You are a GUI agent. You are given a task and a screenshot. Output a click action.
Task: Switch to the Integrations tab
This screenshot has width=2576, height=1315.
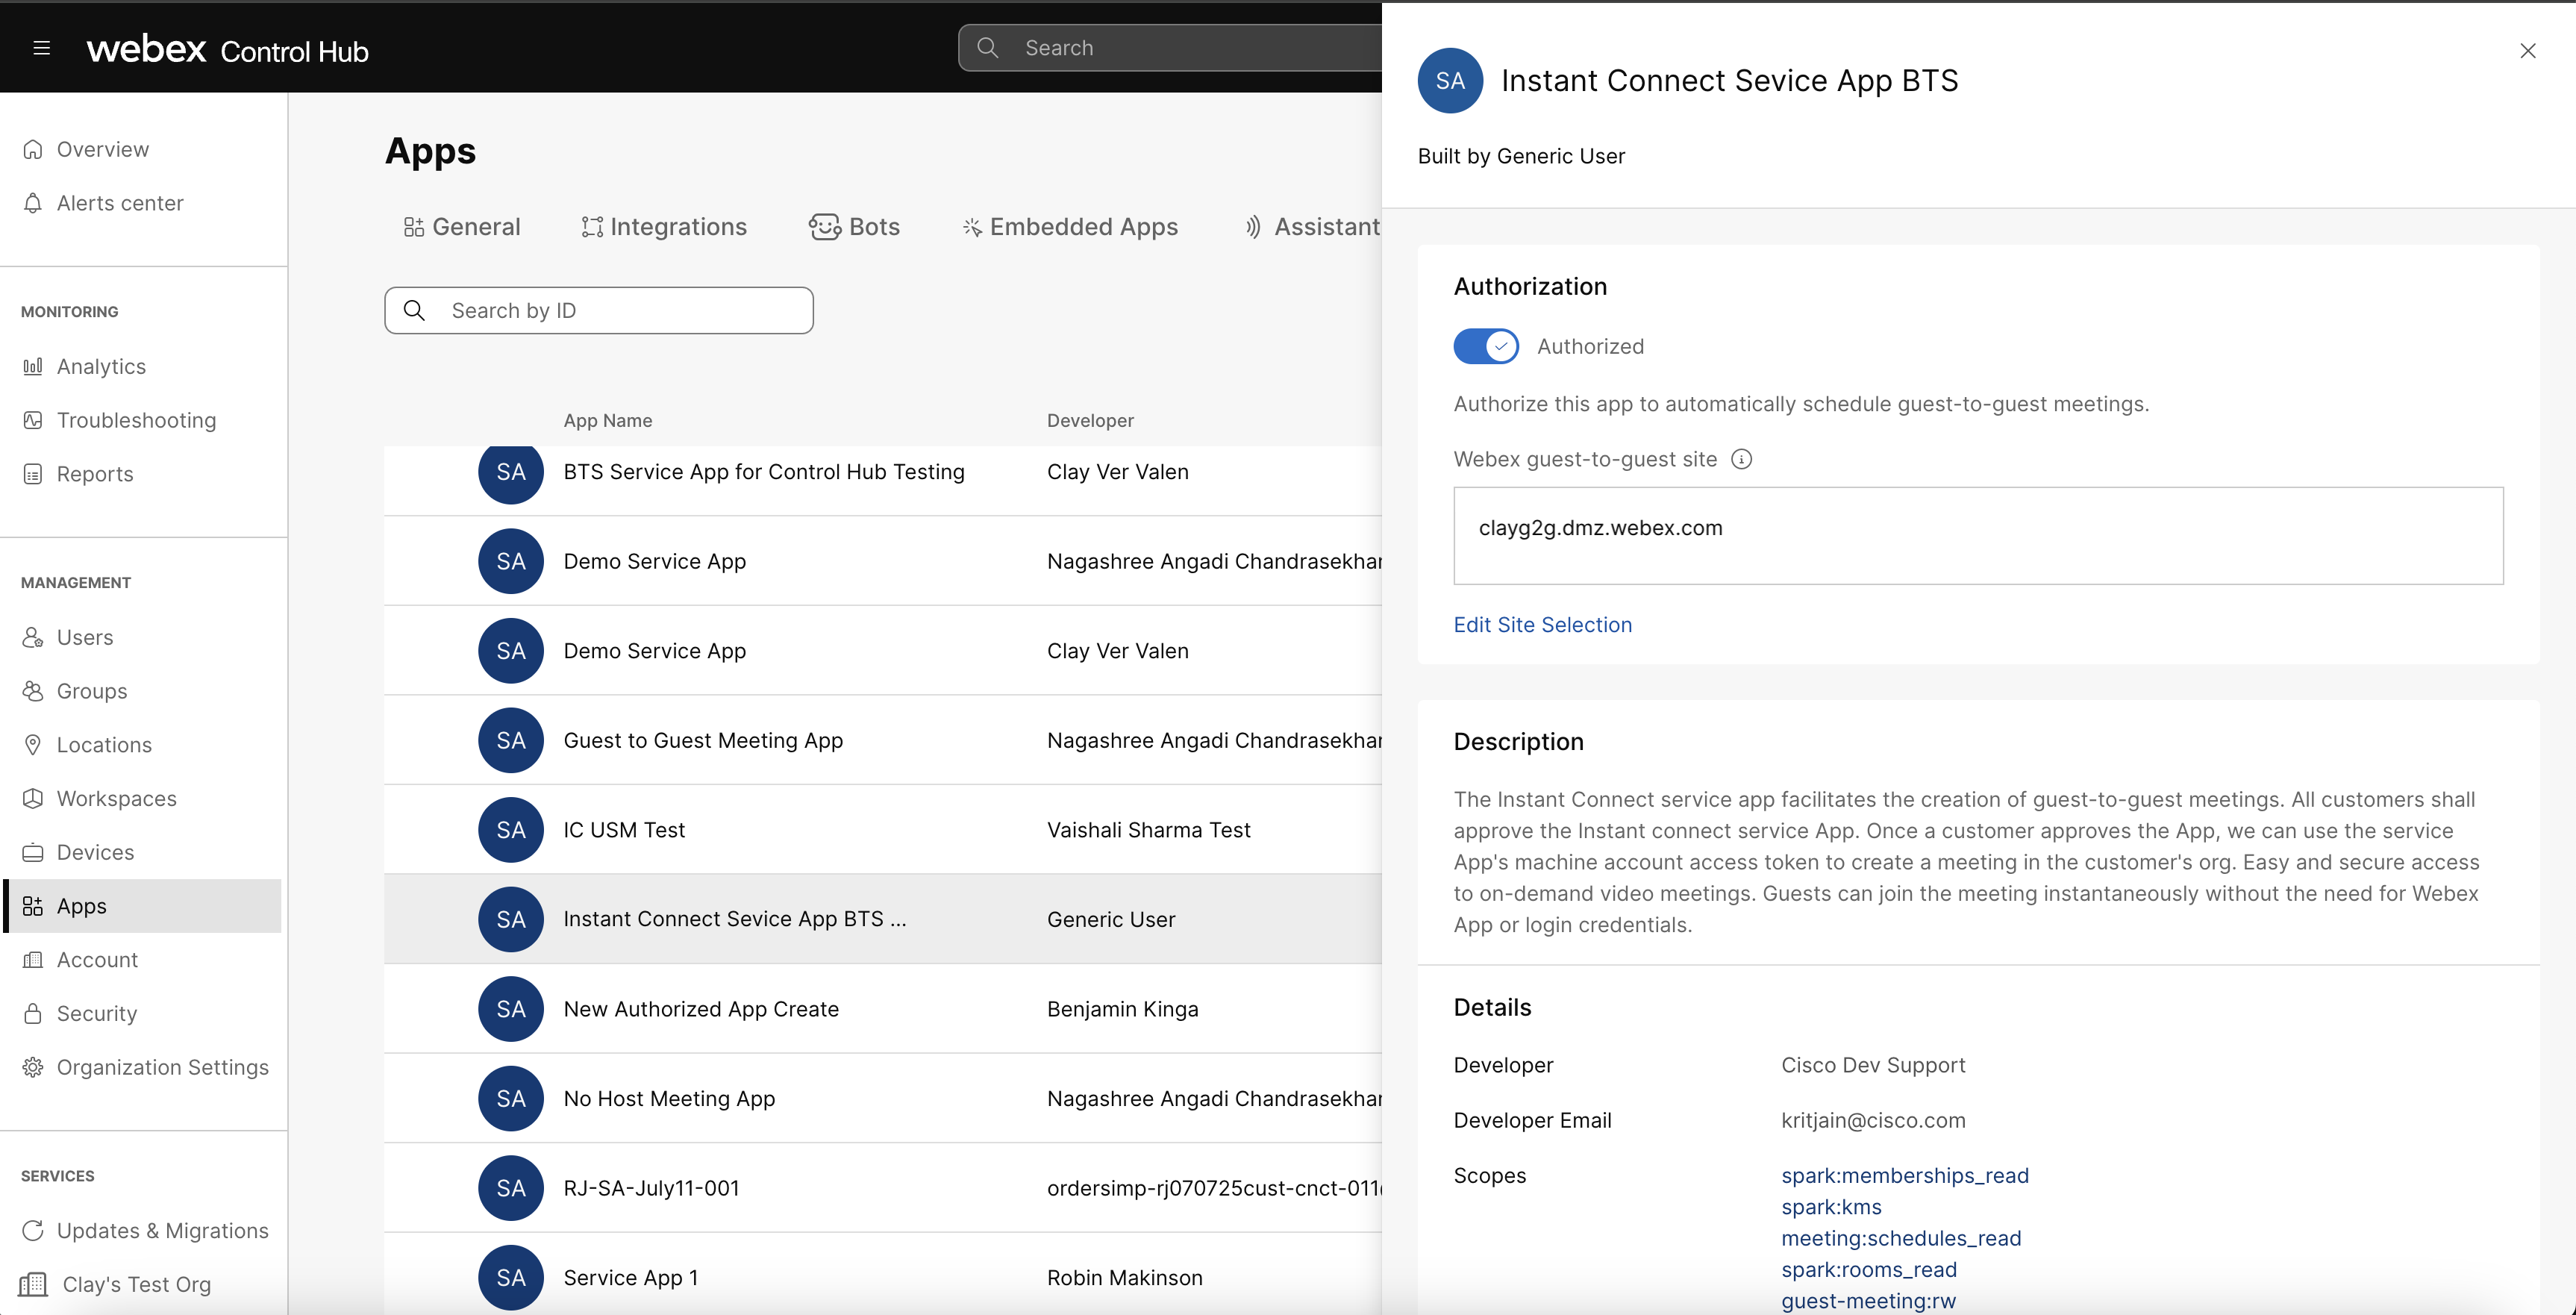click(664, 227)
